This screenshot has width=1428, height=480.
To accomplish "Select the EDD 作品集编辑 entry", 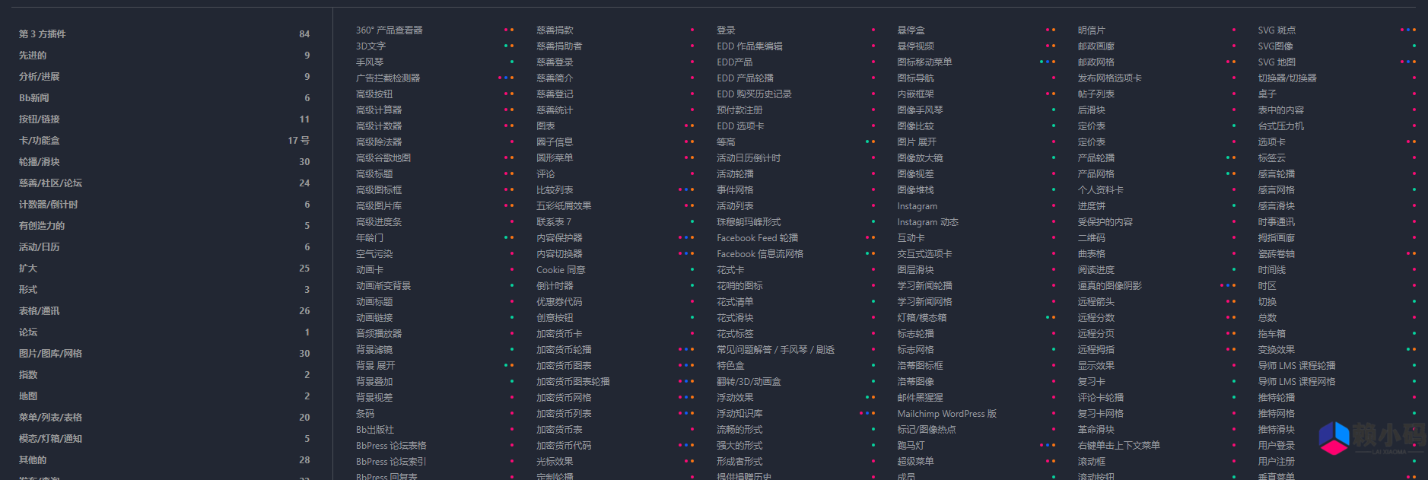I will tap(749, 46).
